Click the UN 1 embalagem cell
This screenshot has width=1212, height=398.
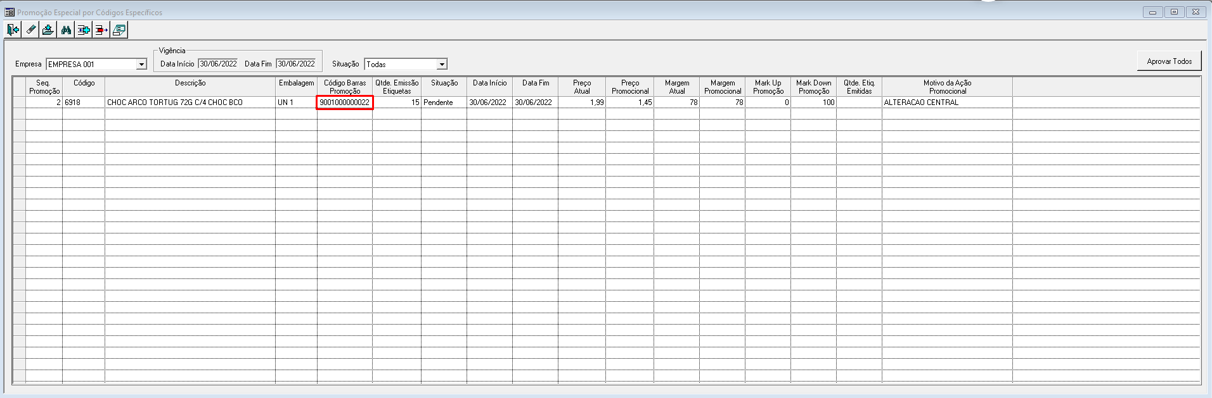tap(296, 103)
